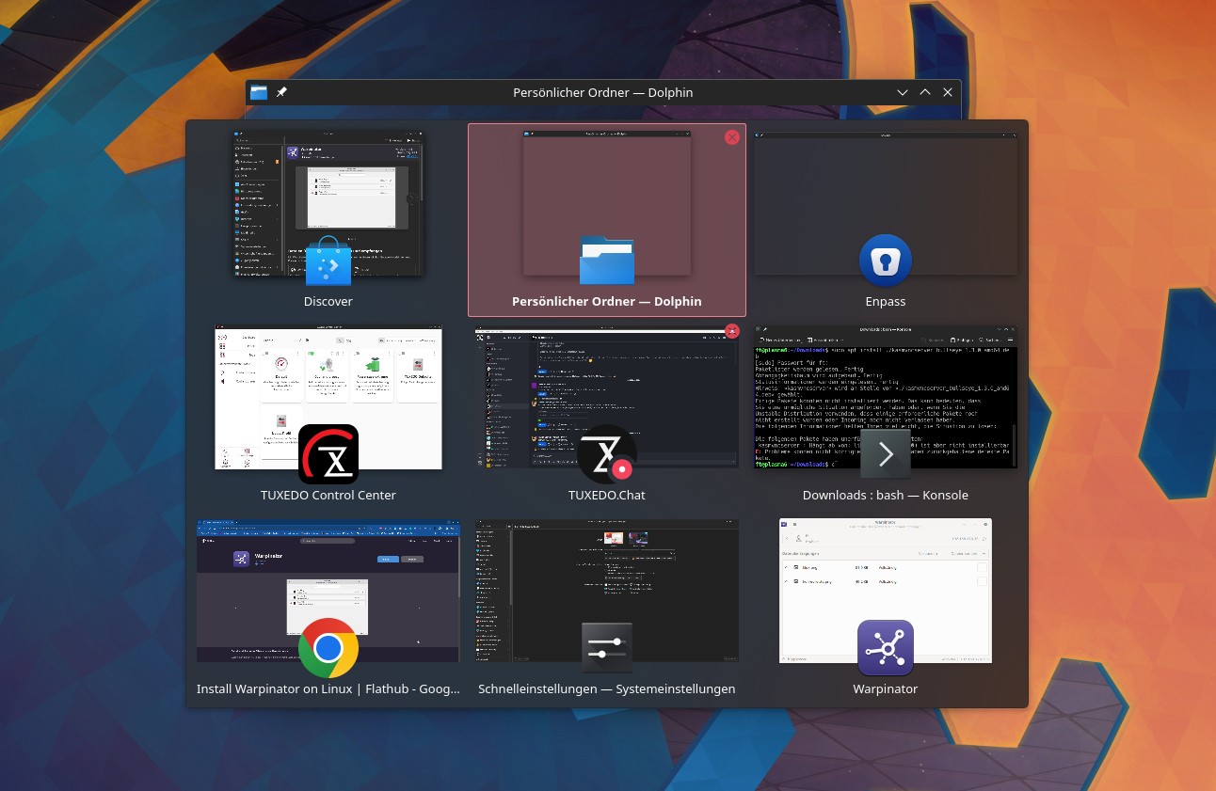Select the Dolphin blue folder icon
This screenshot has width=1216, height=791.
(607, 261)
